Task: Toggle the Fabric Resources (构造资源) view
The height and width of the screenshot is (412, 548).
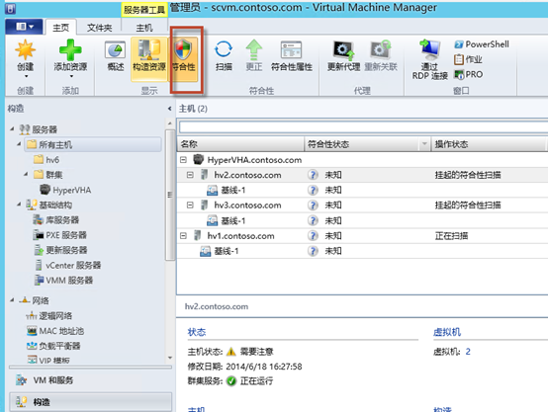Action: pyautogui.click(x=149, y=58)
